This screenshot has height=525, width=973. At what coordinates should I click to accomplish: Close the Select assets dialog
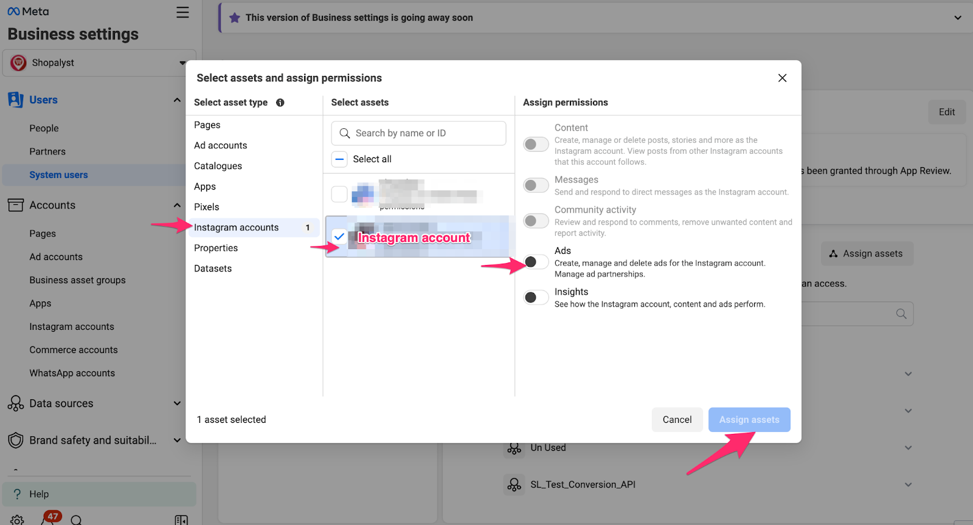point(783,78)
